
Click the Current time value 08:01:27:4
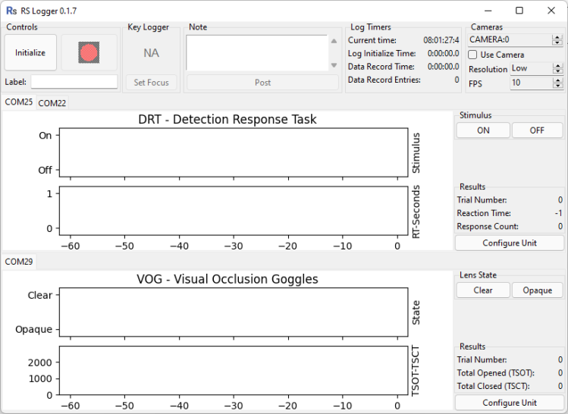[x=441, y=40]
